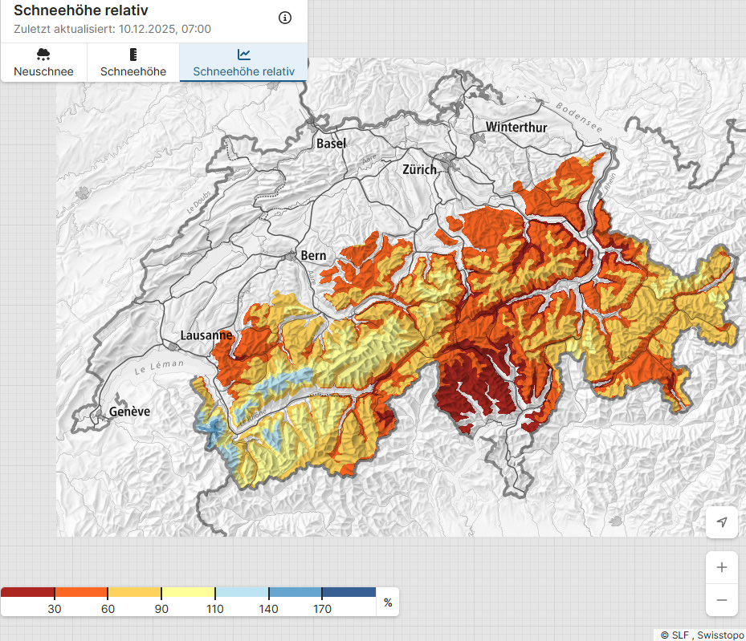Click the locate-me arrow button
Screen dimensions: 746x641
click(722, 522)
